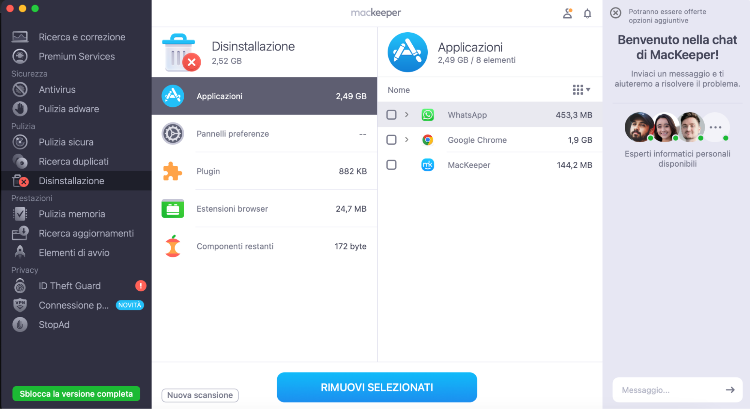750x409 pixels.
Task: Start a Nuova scansione
Action: click(x=200, y=395)
